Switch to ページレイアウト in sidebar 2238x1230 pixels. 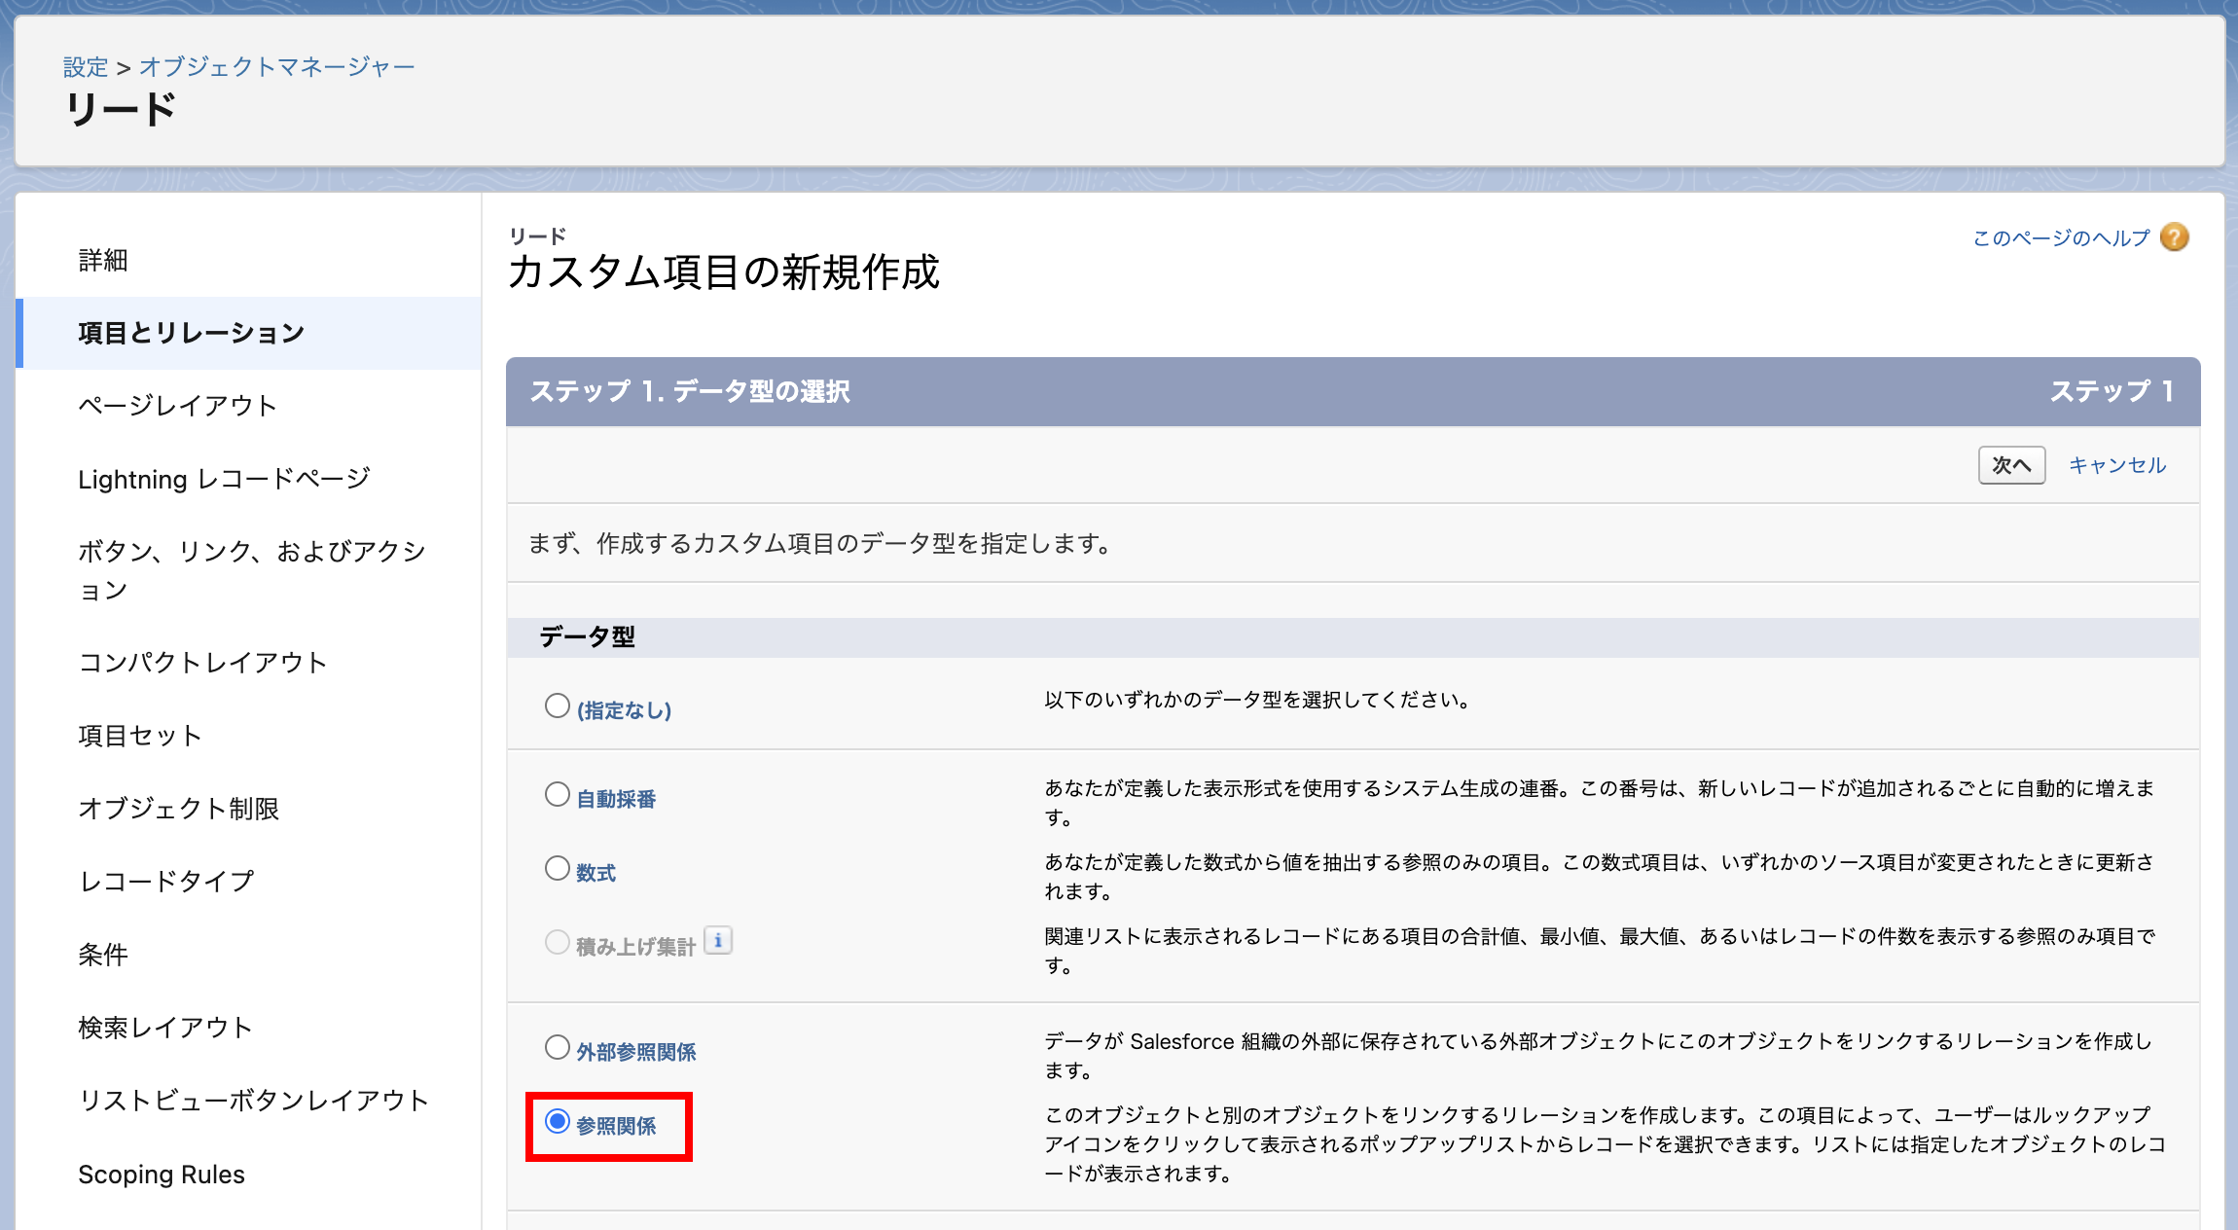pyautogui.click(x=177, y=406)
